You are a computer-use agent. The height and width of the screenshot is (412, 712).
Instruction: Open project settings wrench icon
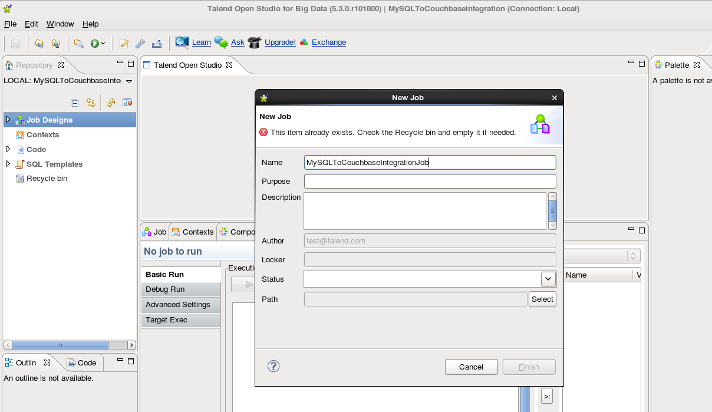pyautogui.click(x=140, y=43)
